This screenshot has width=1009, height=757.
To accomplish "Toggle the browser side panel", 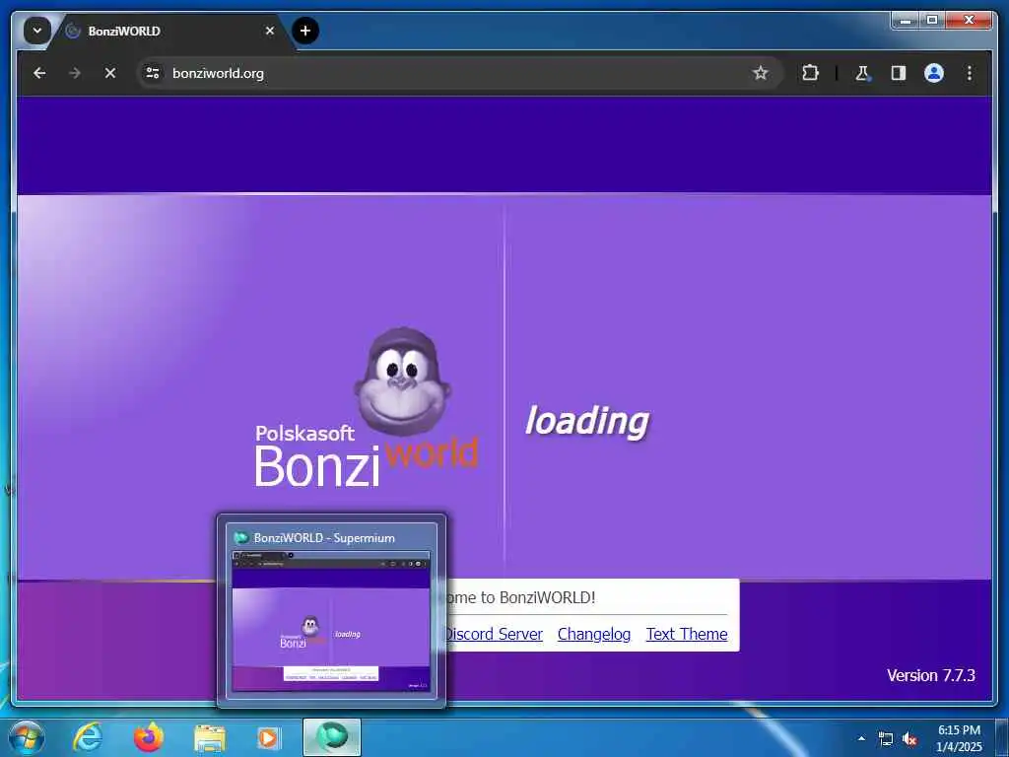I will pyautogui.click(x=899, y=73).
